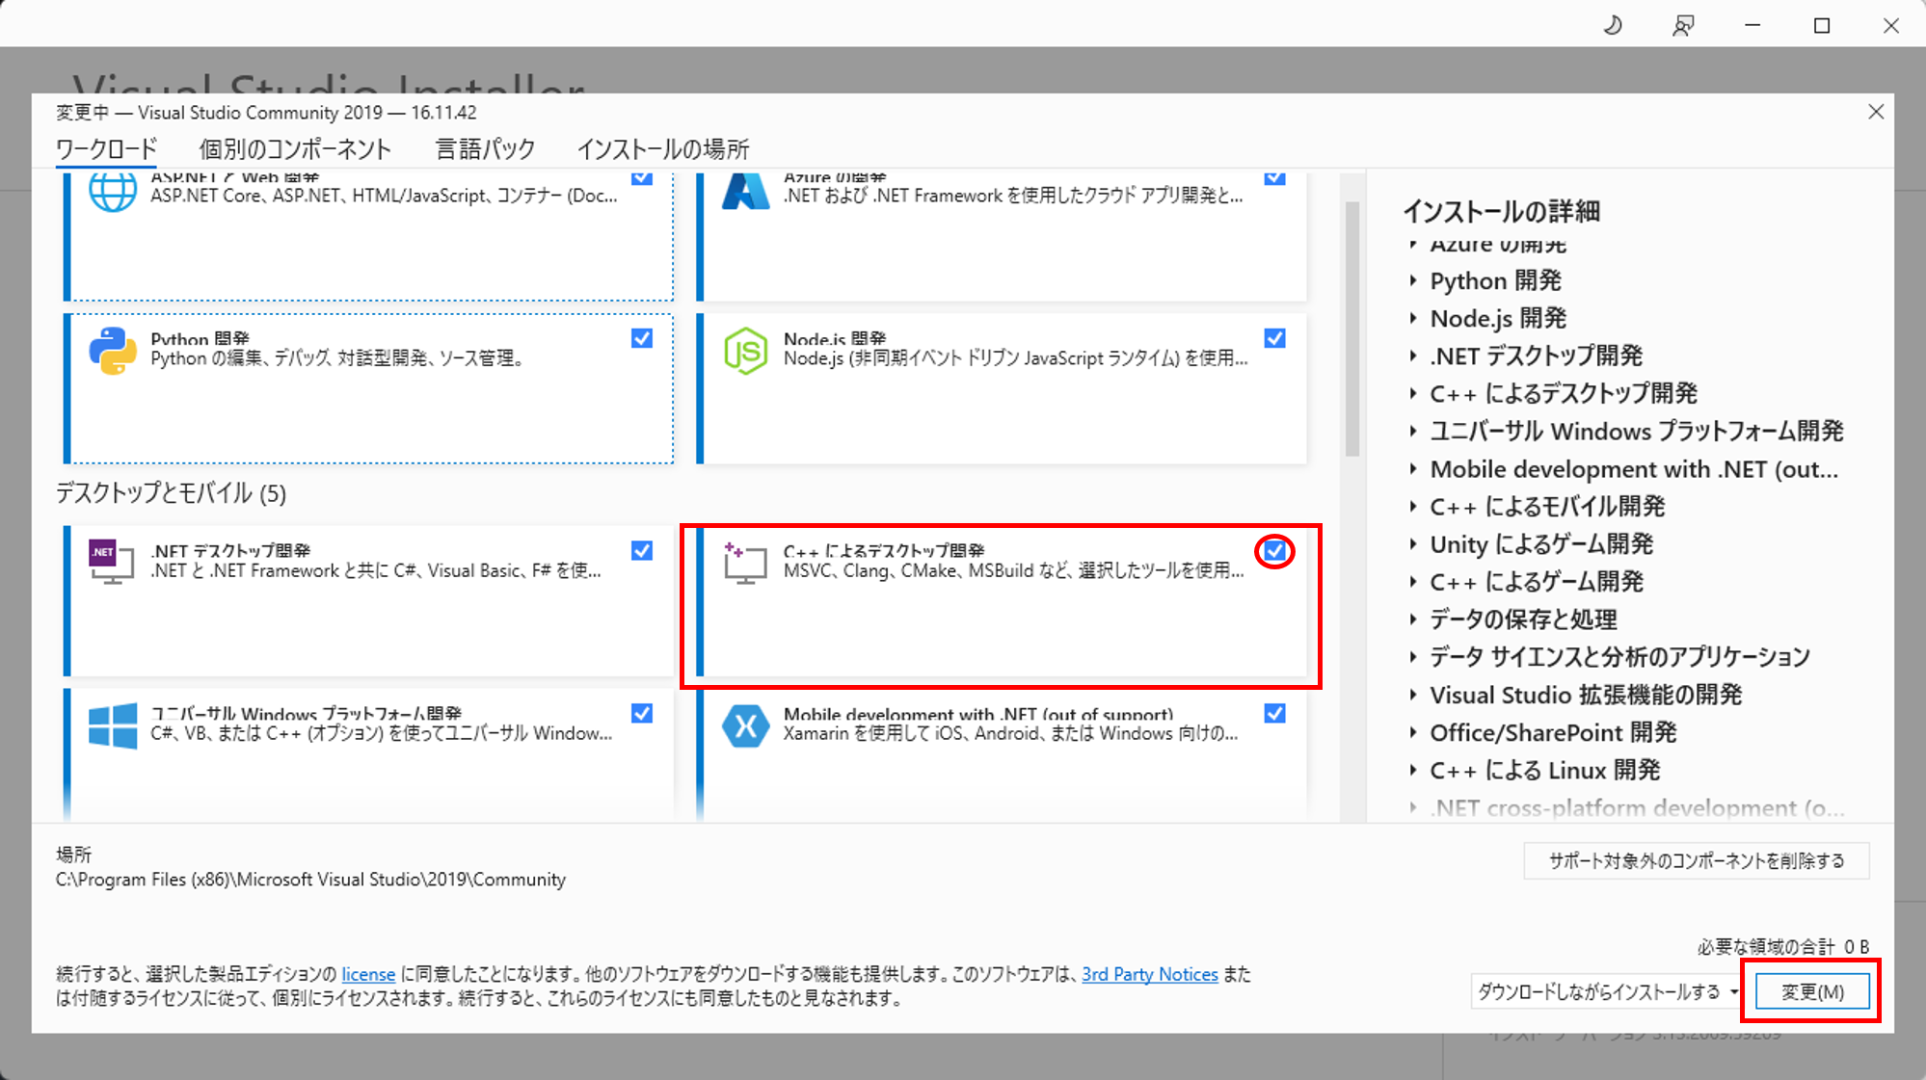This screenshot has width=1926, height=1080.
Task: Click the Azure development logo icon
Action: [x=745, y=192]
